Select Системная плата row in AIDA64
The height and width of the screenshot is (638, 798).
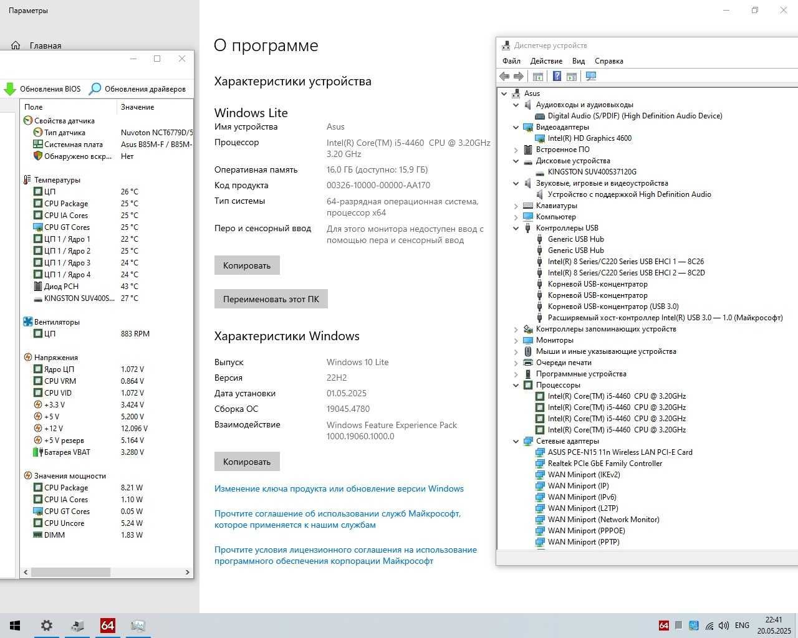[107, 145]
